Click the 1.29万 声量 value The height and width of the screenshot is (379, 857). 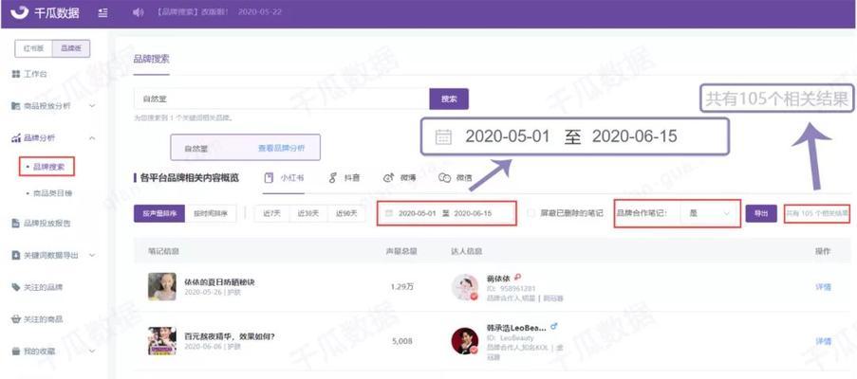point(401,287)
